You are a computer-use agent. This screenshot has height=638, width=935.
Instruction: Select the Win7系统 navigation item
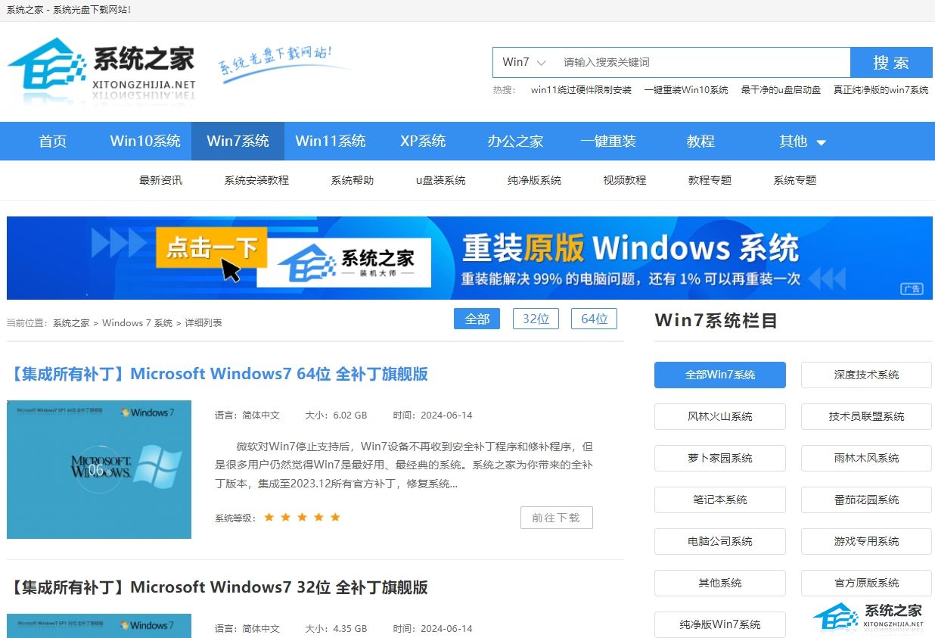[238, 141]
